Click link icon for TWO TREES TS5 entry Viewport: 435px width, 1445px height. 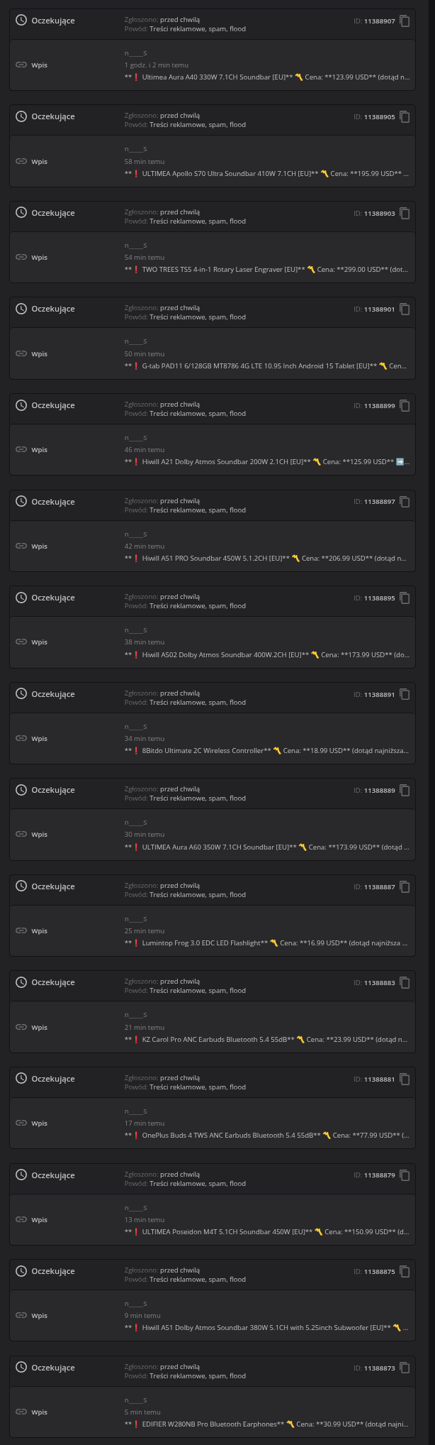click(x=21, y=258)
